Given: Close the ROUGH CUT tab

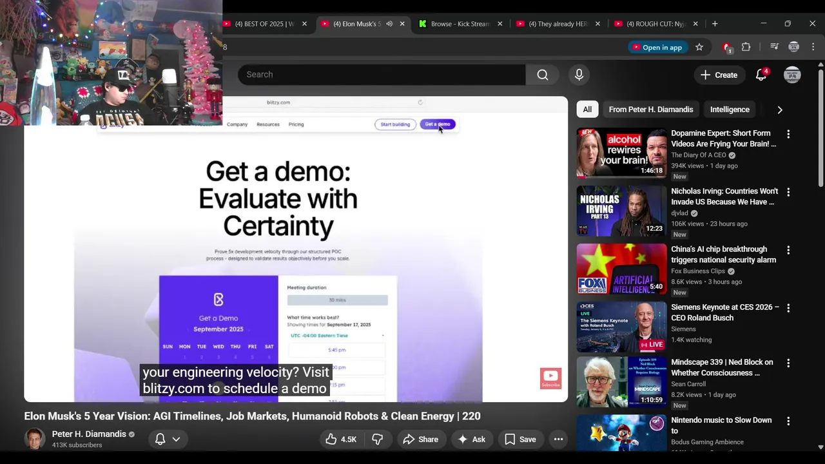Looking at the screenshot, I should coord(695,24).
